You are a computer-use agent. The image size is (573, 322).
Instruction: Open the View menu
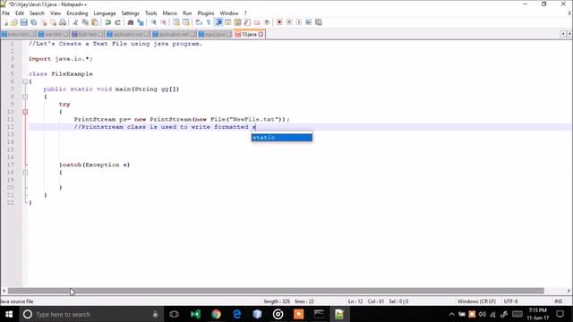(x=56, y=13)
